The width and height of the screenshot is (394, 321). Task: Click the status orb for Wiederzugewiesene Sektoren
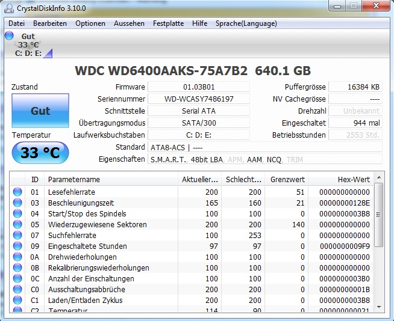point(17,224)
